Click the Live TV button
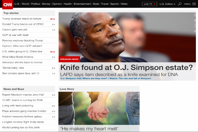The height and width of the screenshot is (132, 198). (149, 4)
